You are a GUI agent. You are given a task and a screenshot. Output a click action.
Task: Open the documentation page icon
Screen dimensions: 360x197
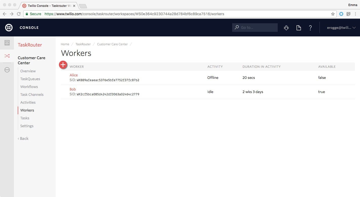pos(298,28)
